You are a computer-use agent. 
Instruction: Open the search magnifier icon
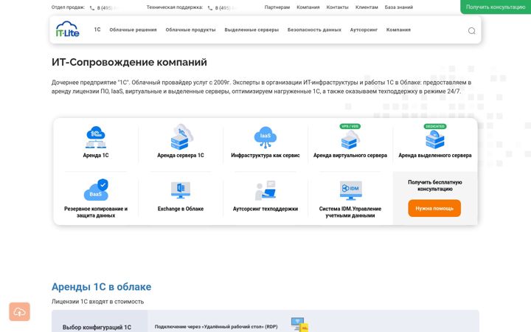click(x=471, y=31)
